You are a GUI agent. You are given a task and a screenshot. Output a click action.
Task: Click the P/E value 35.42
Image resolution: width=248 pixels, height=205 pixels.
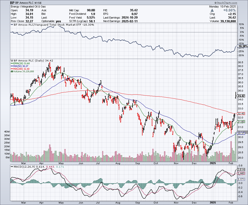134,10
